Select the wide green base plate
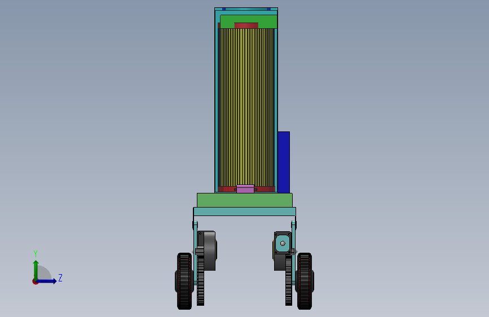The height and width of the screenshot is (317, 489). [245, 200]
